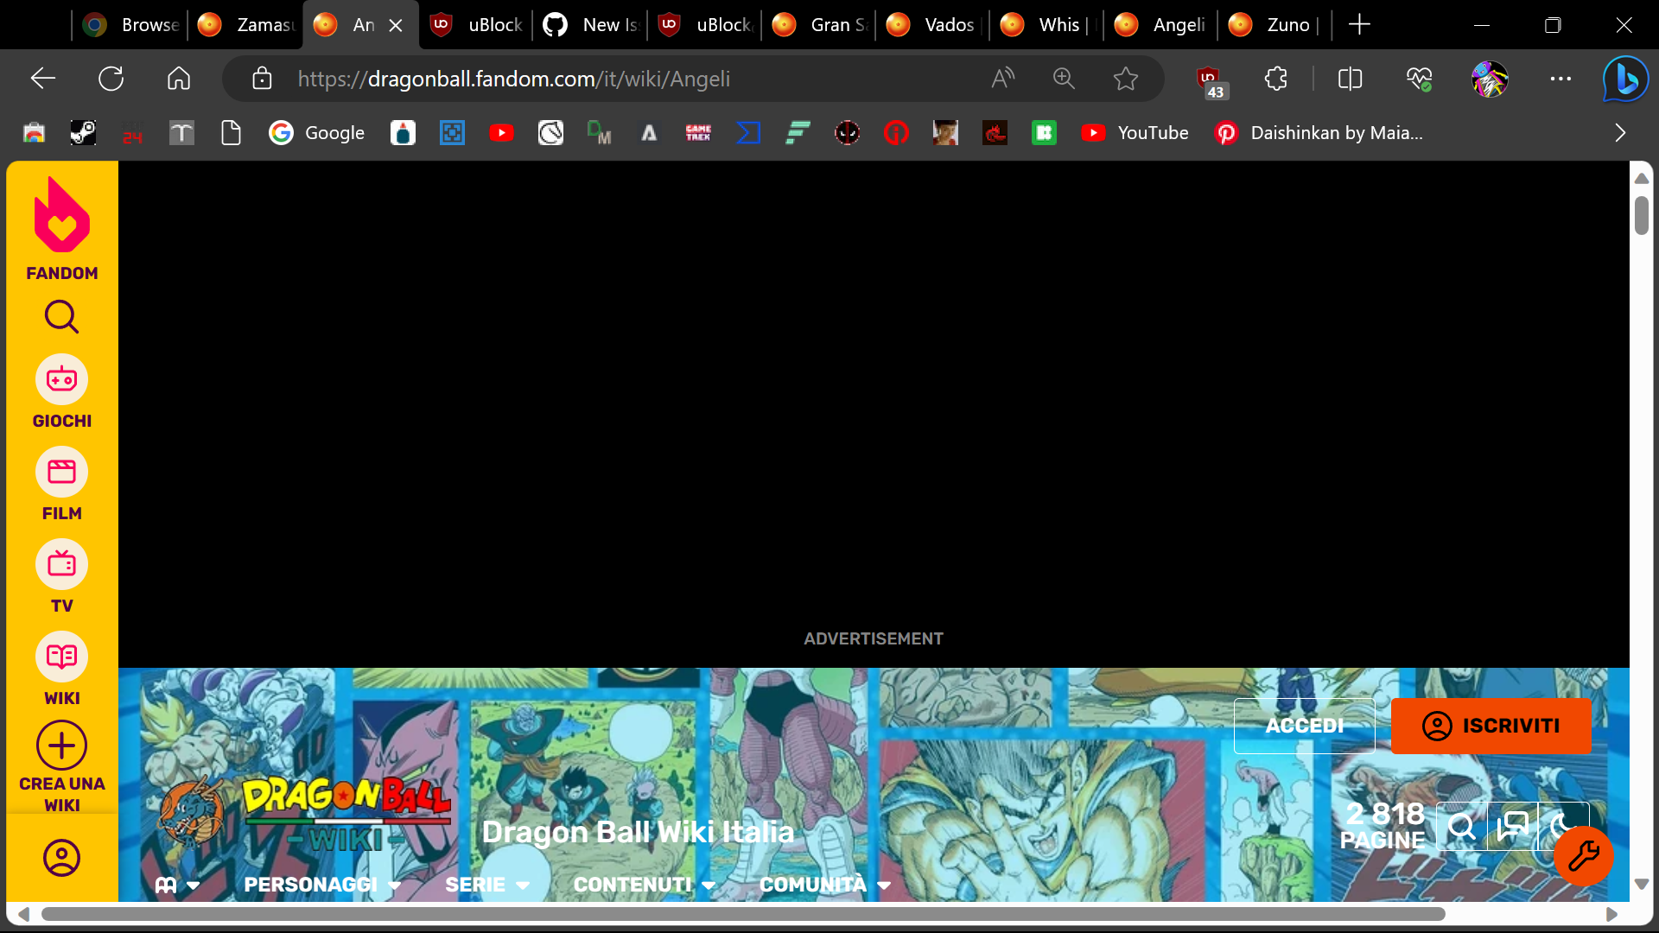Expand the SERIE navigation dropdown
Viewport: 1659px width, 933px height.
pyautogui.click(x=486, y=885)
